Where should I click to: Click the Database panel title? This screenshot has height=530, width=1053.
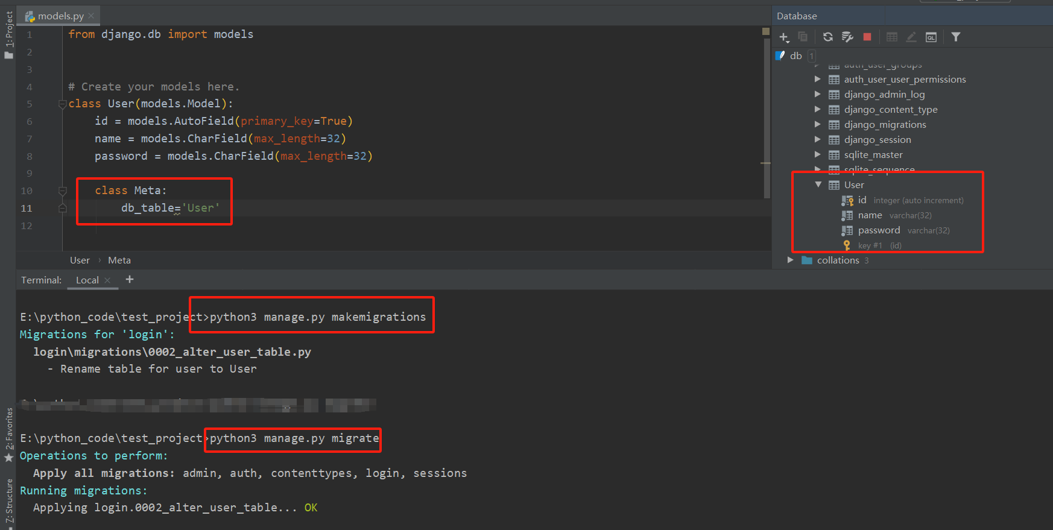click(797, 16)
